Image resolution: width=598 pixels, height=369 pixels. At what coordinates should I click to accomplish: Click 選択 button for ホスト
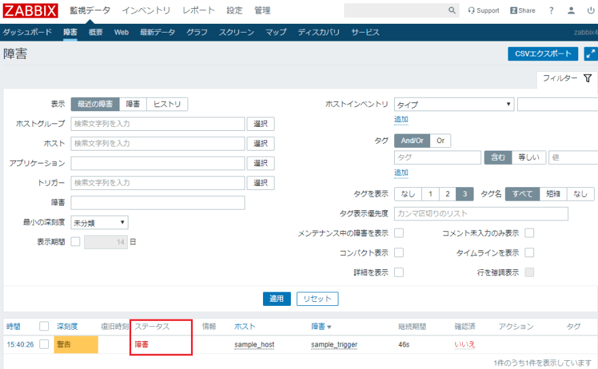pos(260,144)
